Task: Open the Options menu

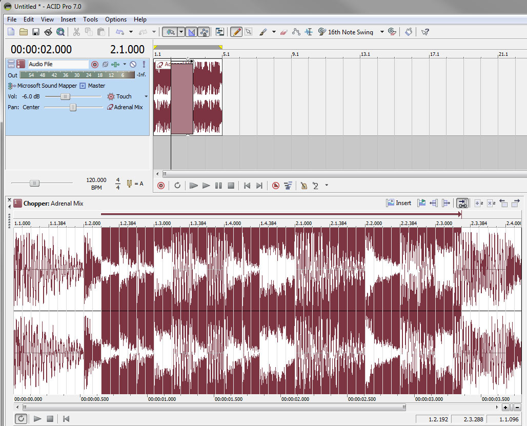Action: coord(116,19)
